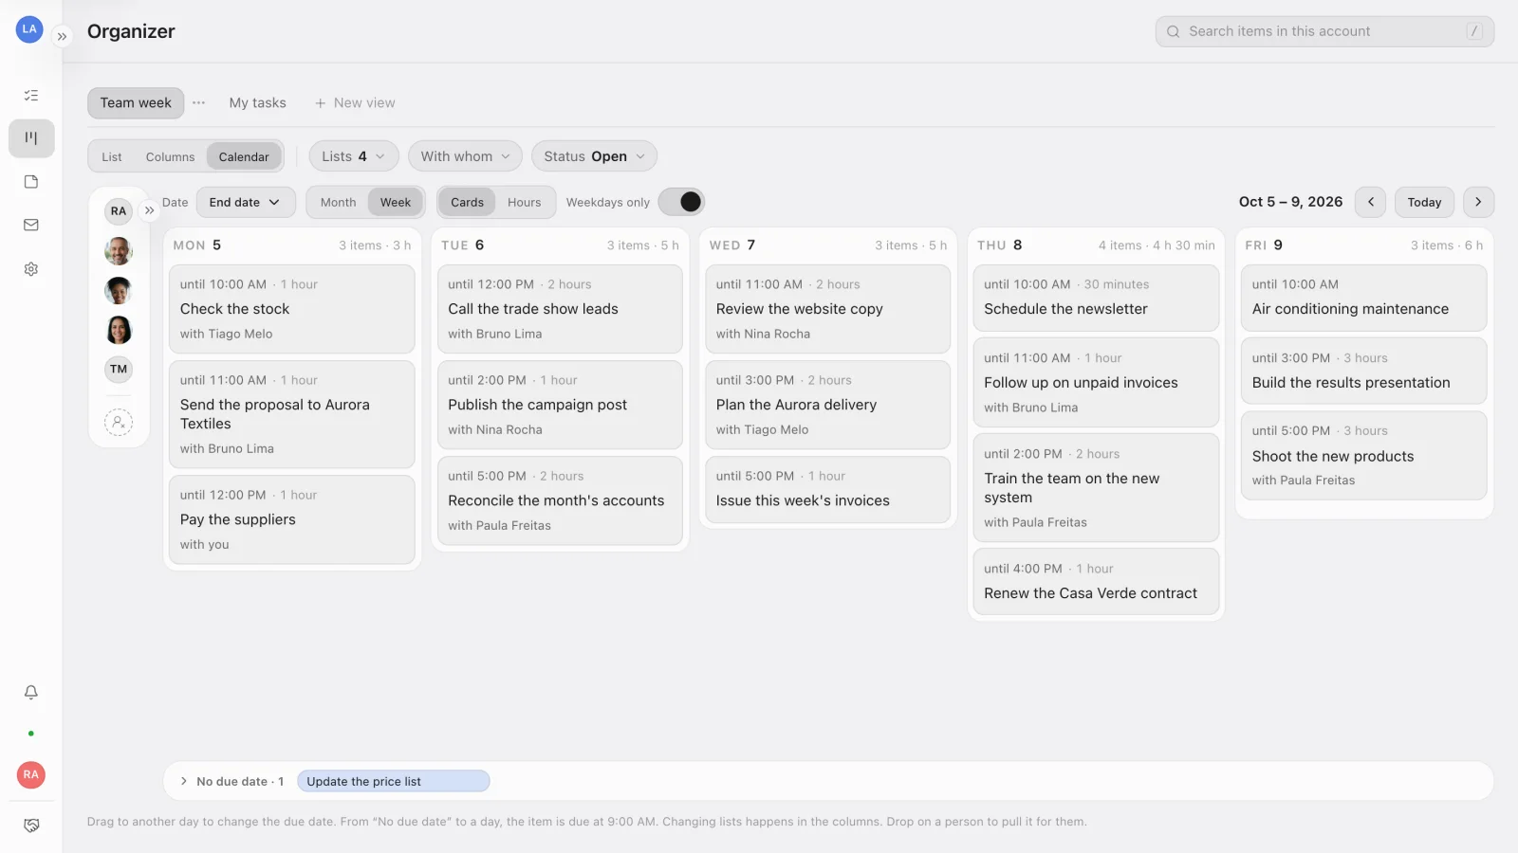Click the blue LA account avatar
Image resolution: width=1518 pixels, height=853 pixels.
(x=29, y=29)
